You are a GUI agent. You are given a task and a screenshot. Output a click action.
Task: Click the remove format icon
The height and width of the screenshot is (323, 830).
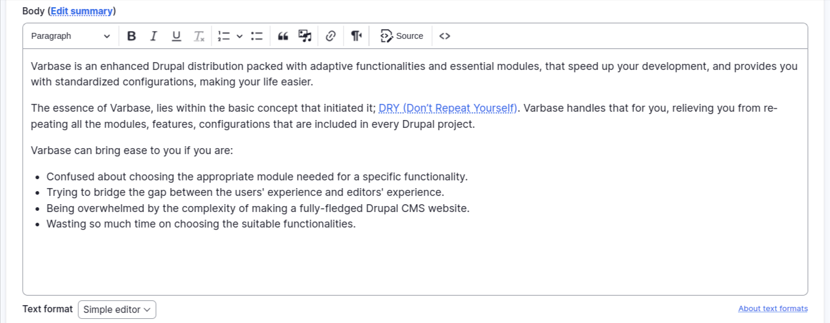click(x=199, y=36)
